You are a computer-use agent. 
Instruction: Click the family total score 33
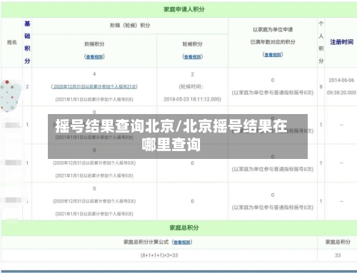click(338, 255)
